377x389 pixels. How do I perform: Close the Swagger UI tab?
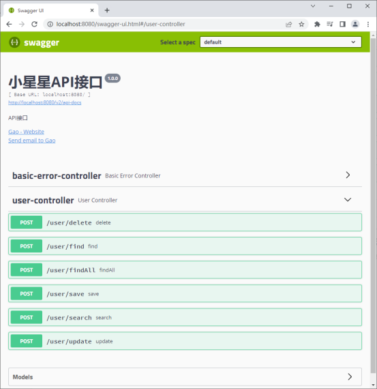[92, 10]
